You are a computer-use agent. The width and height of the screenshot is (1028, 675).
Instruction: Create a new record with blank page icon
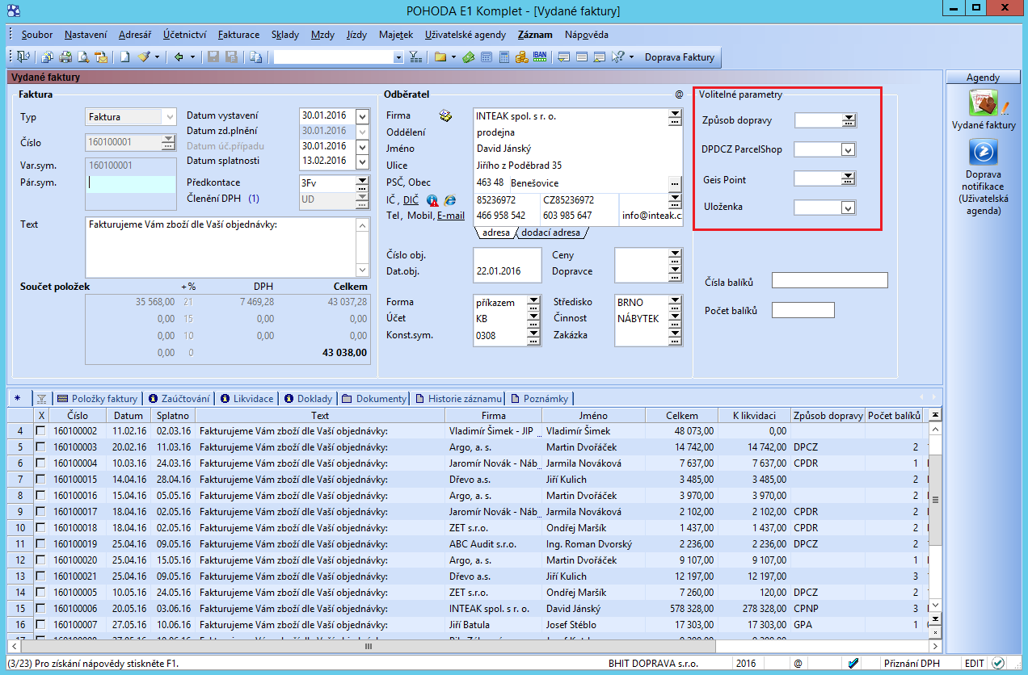(x=124, y=57)
